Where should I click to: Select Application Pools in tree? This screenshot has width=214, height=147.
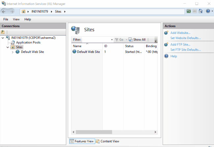[28, 42]
